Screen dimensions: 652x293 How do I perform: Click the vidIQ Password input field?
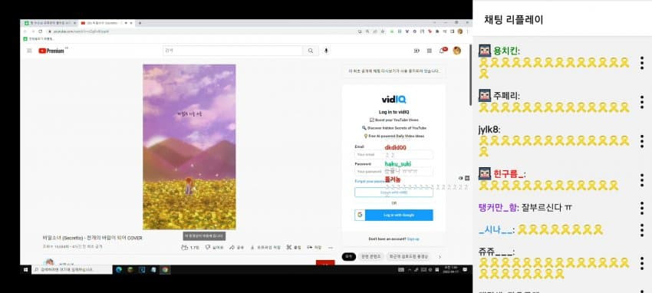(394, 171)
